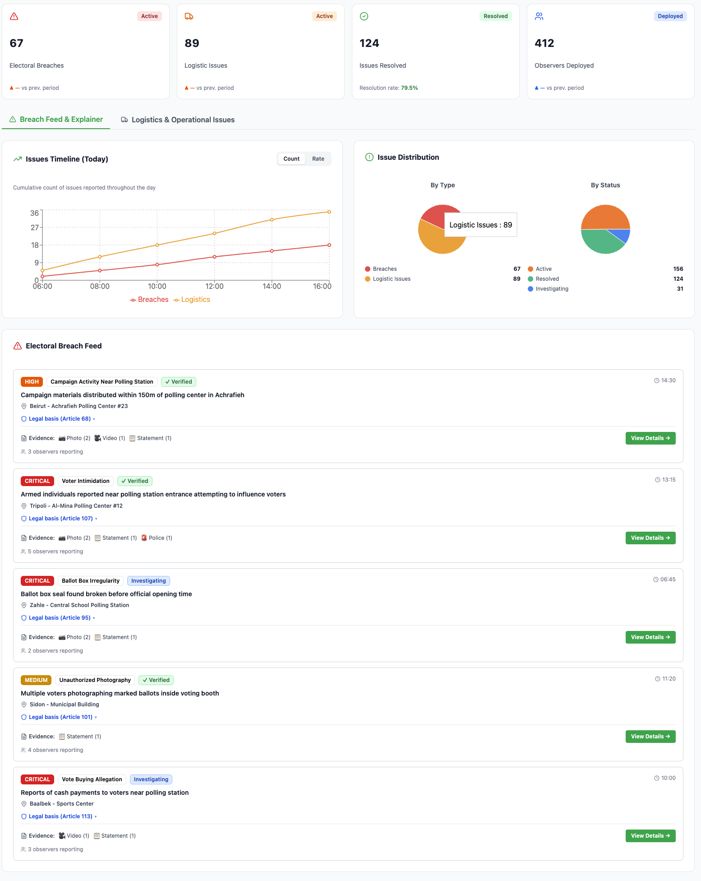Click the clock icon beside 14:30
This screenshot has height=881, width=701.
[657, 380]
